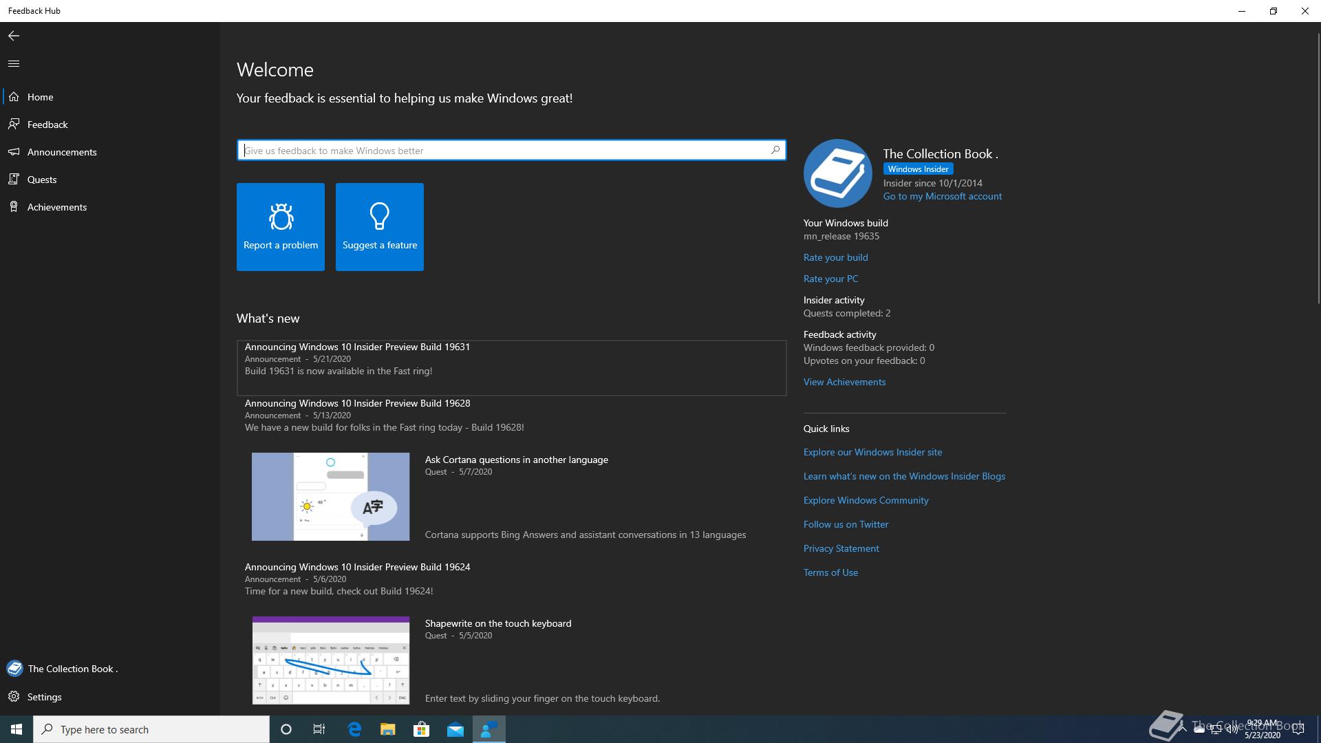Click the taskbar search box

tap(151, 729)
